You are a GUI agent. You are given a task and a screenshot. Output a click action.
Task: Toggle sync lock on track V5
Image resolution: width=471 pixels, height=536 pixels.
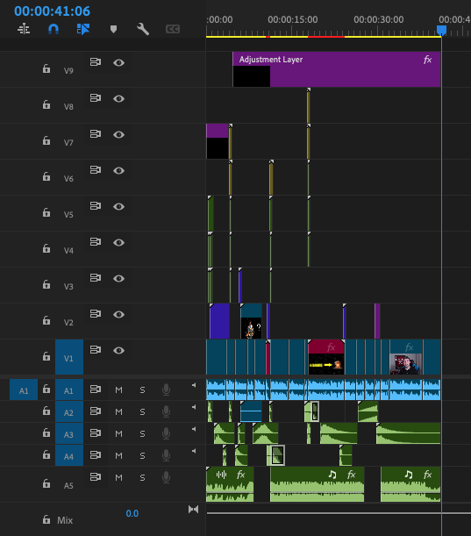coord(96,206)
